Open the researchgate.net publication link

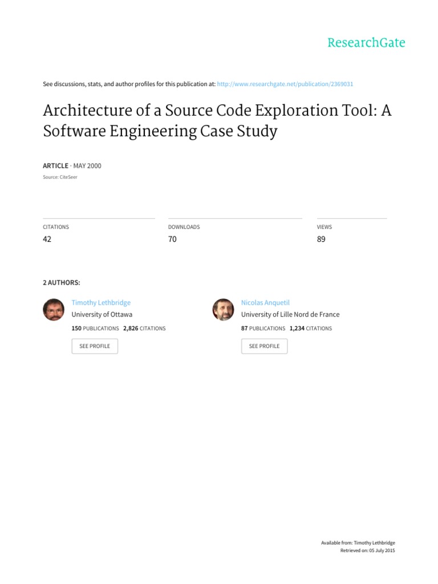(x=285, y=84)
